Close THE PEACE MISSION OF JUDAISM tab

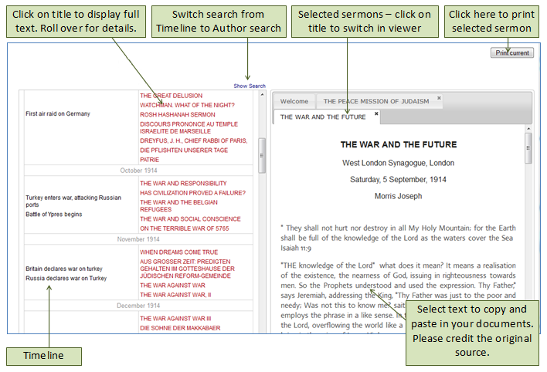[439, 98]
